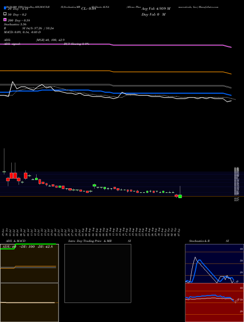The width and height of the screenshot is (244, 322).
Task: Click the 'ADX:' label above the chart
Action: tap(7, 40)
